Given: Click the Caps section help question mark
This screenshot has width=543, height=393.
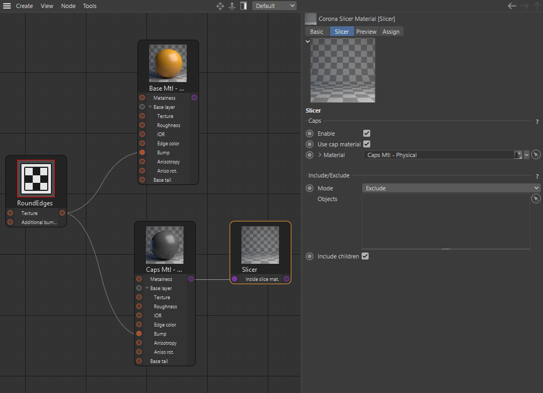Looking at the screenshot, I should click(x=537, y=122).
